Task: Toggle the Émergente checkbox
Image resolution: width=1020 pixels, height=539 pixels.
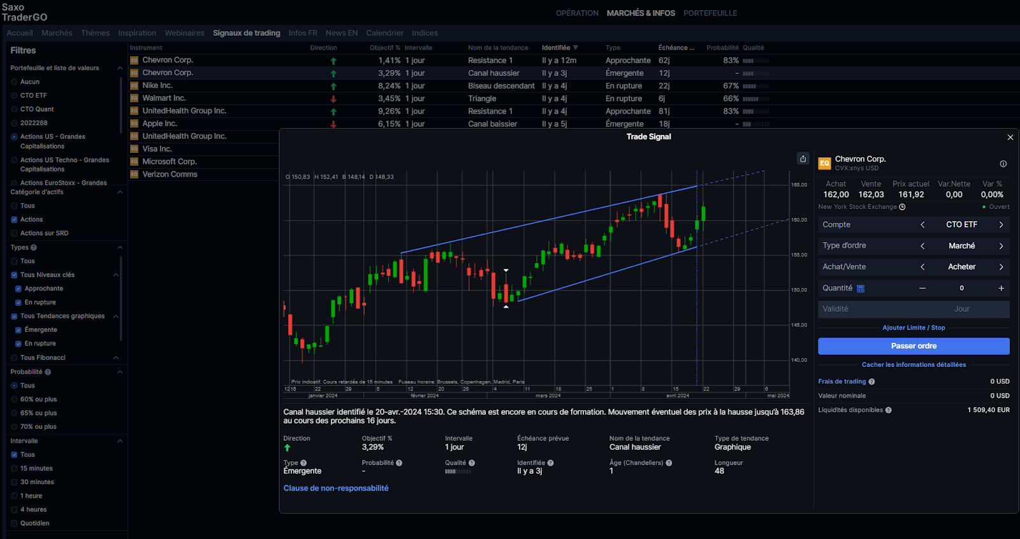Action: (18, 330)
